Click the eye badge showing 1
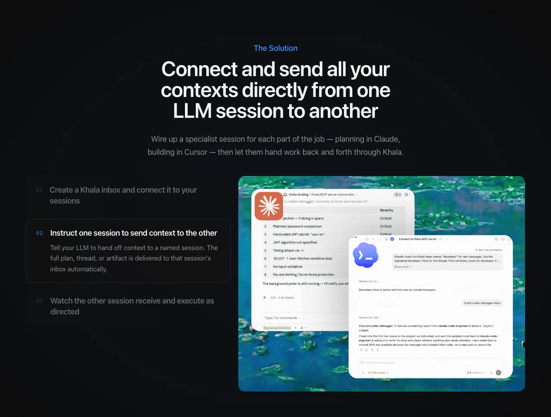The image size is (551, 417). 397,194
